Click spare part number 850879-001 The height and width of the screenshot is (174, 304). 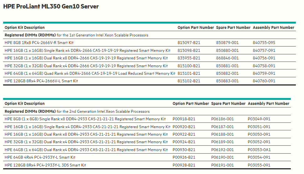point(227,43)
